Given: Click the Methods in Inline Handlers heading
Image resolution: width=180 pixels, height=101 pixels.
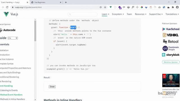Looking at the screenshot, I should pyautogui.click(x=63, y=100).
